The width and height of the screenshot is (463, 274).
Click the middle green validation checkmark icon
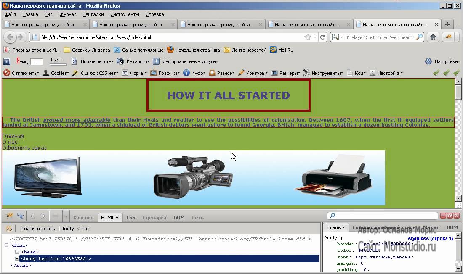coord(447,73)
